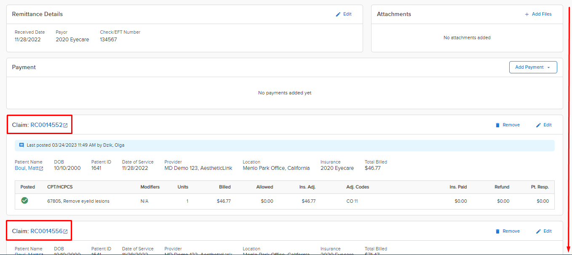Screen dimensions: 572x255
Task: Open claim RC0014556 link
Action: [x=46, y=231]
